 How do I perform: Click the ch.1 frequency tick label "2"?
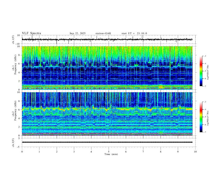tap(19, 81)
